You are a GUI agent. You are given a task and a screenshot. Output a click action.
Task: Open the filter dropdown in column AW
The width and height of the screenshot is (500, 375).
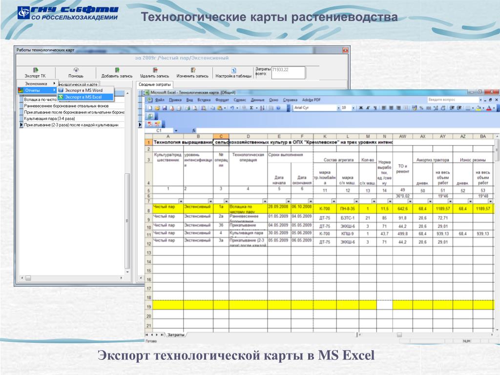click(x=410, y=201)
